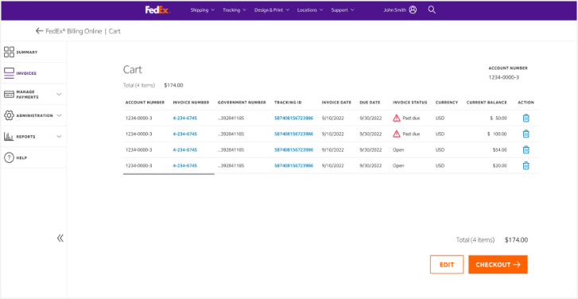This screenshot has width=578, height=299.
Task: Click trash icon for the $54.00 invoice
Action: pos(526,149)
